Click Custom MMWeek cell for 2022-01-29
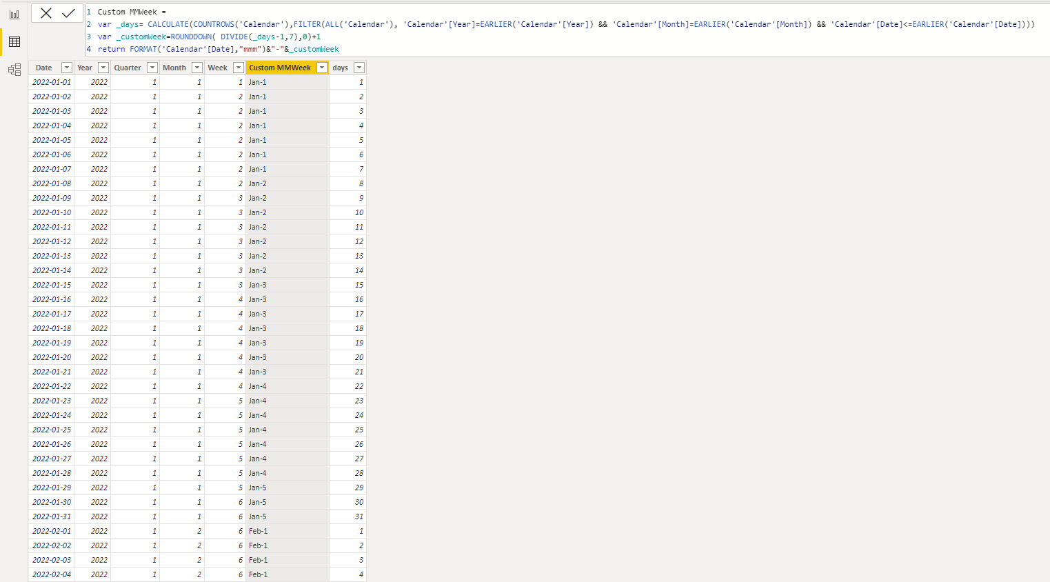Screen dimensions: 1050x582 click(287, 488)
